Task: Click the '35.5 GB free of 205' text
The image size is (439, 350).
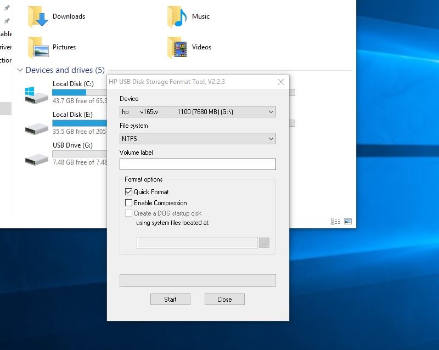Action: click(80, 132)
